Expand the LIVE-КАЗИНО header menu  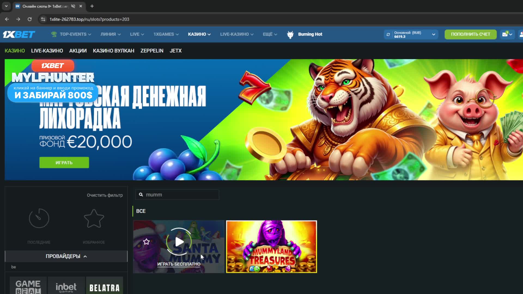pyautogui.click(x=237, y=34)
